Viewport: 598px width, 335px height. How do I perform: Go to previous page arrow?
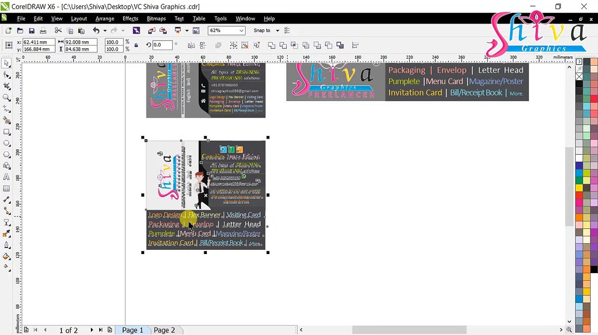pyautogui.click(x=45, y=330)
